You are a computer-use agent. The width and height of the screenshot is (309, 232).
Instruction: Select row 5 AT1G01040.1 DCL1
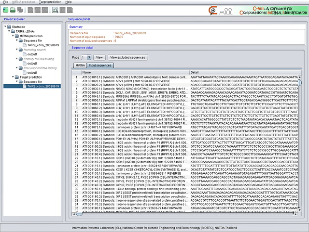[185, 92]
